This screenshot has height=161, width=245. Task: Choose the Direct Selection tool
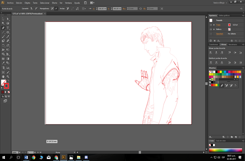pos(8,19)
